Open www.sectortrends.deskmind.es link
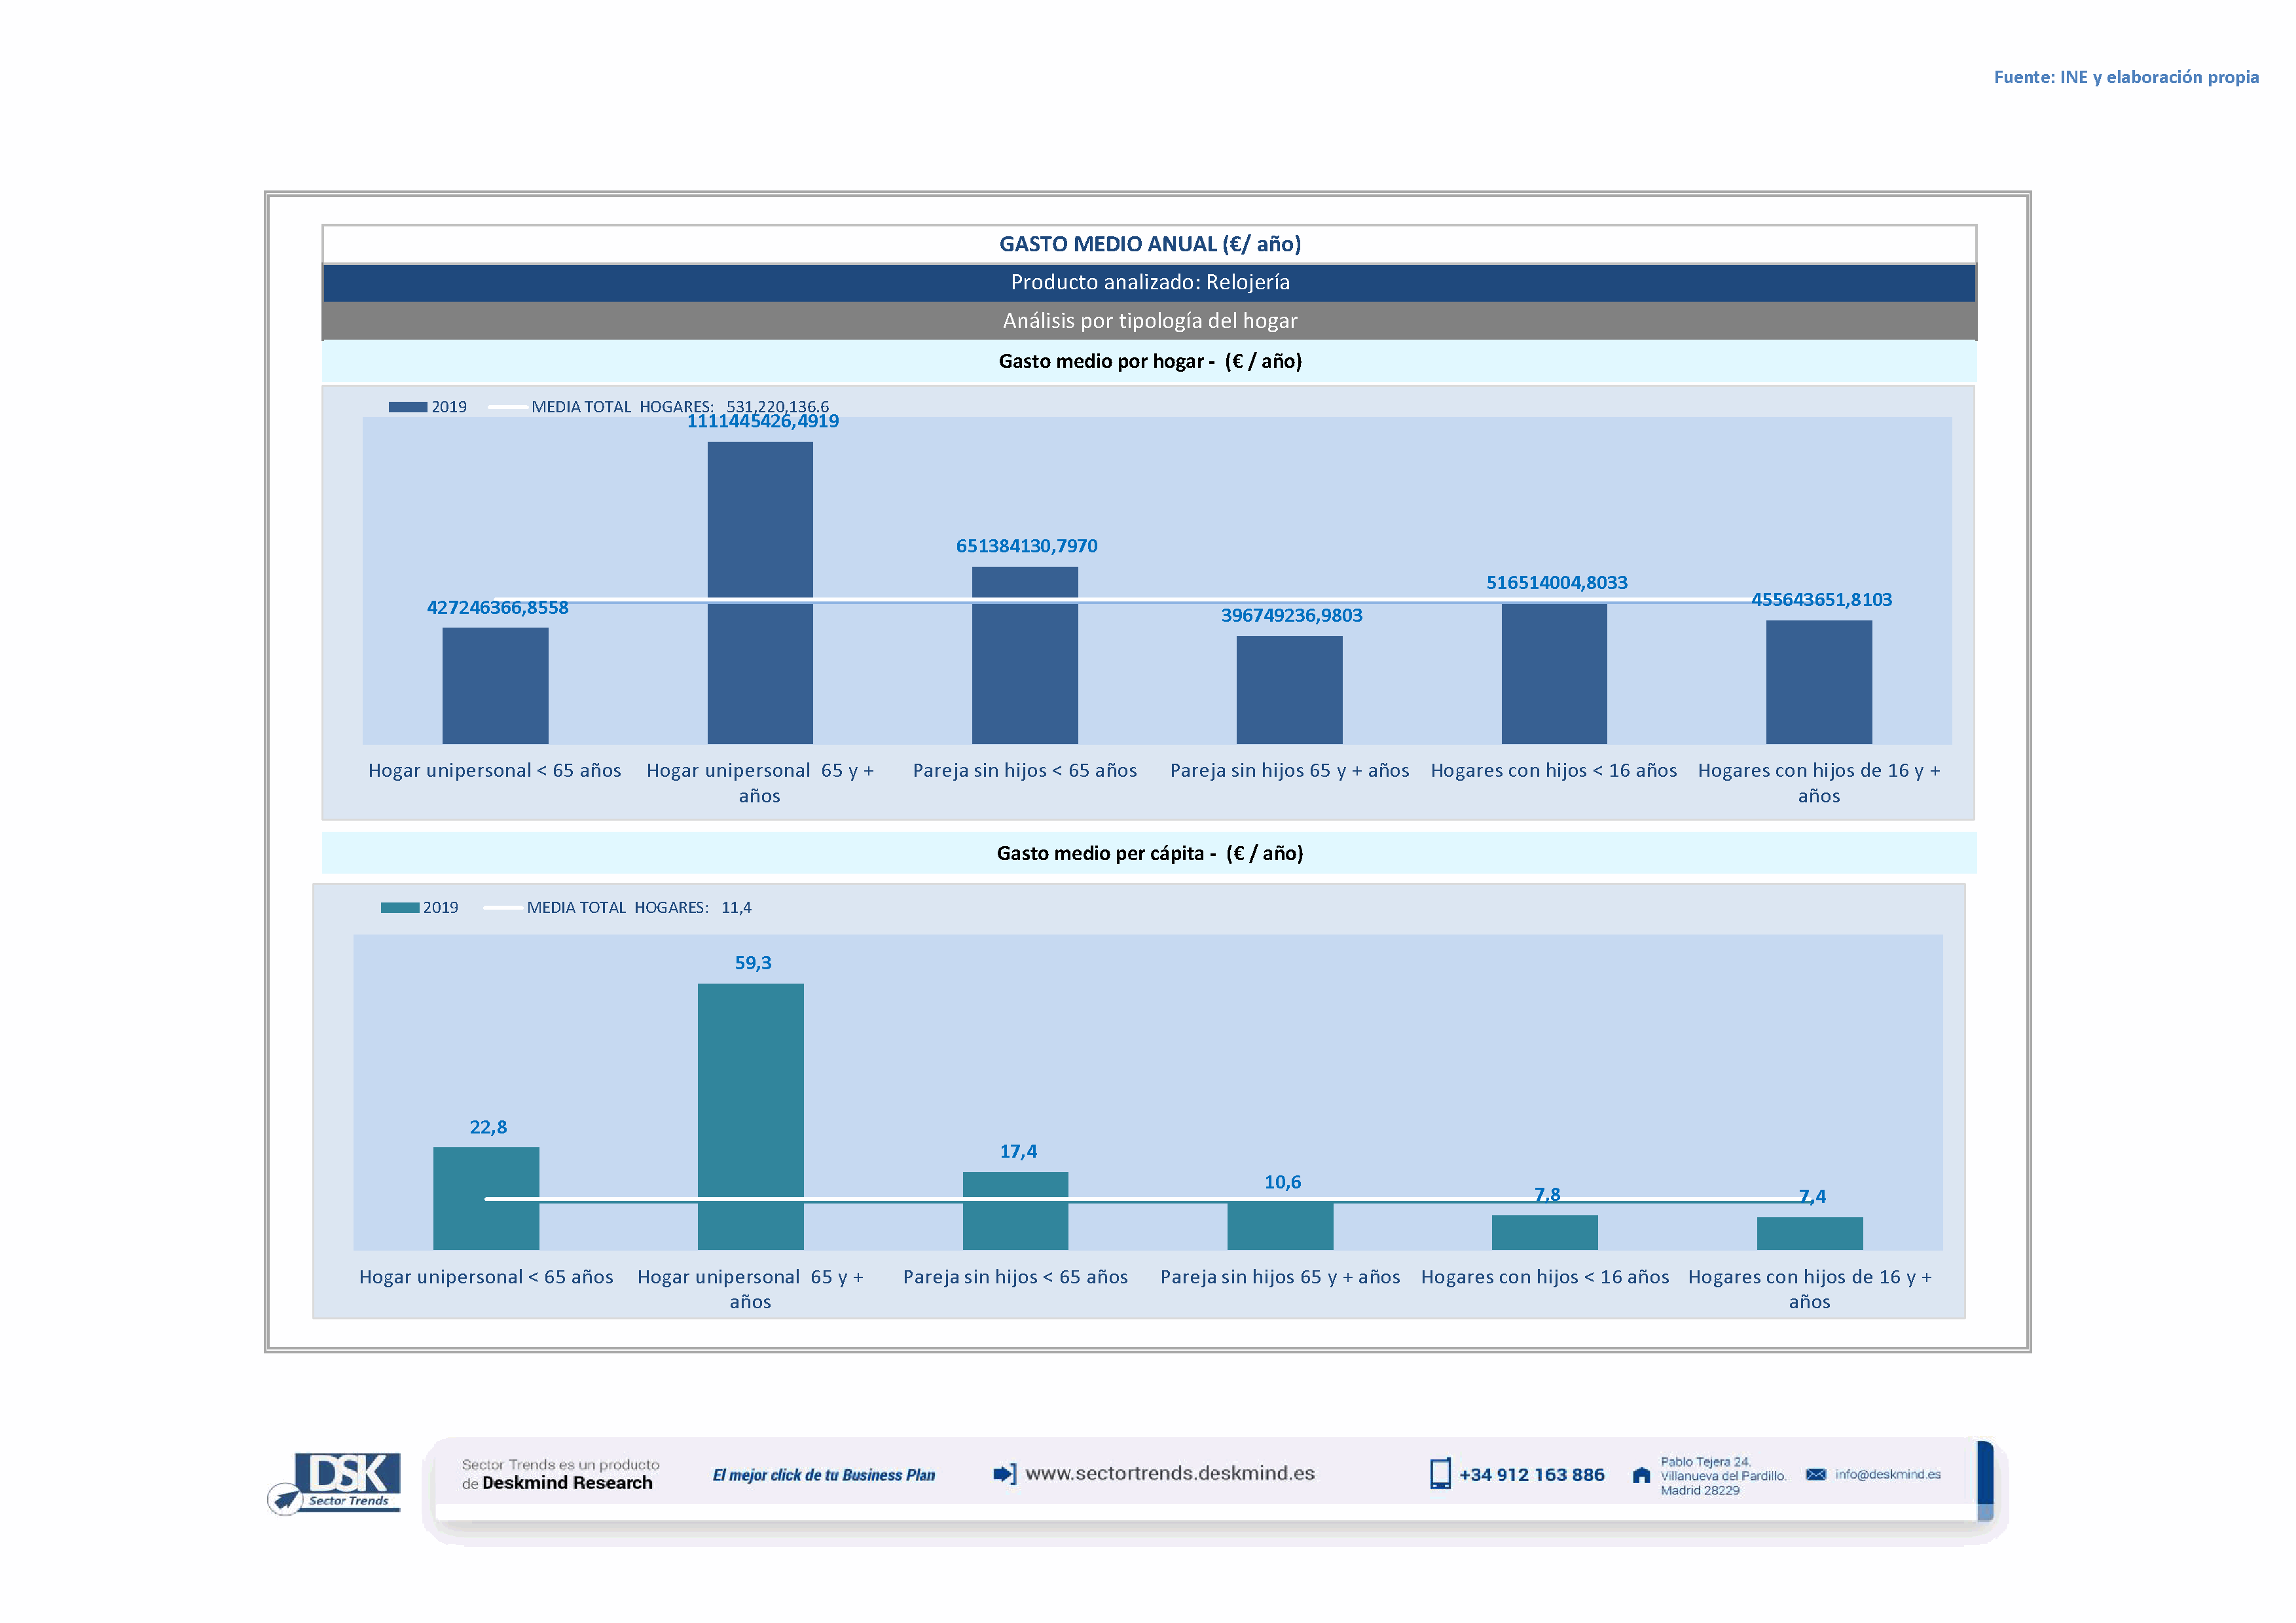Image resolution: width=2296 pixels, height=1623 pixels. click(1170, 1474)
